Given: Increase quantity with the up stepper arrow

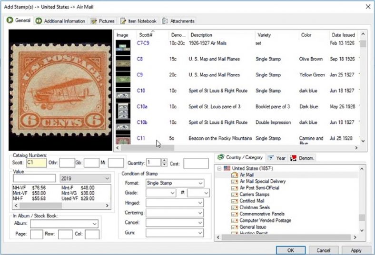Looking at the screenshot, I should (x=164, y=161).
